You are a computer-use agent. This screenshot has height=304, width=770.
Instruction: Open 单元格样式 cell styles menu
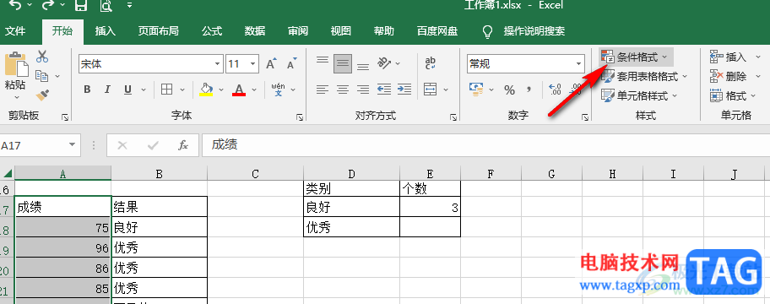pyautogui.click(x=639, y=95)
